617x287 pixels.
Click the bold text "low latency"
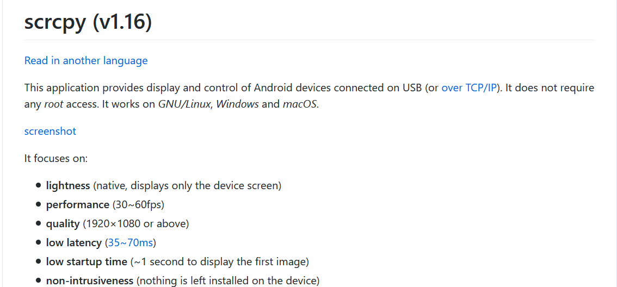[74, 242]
